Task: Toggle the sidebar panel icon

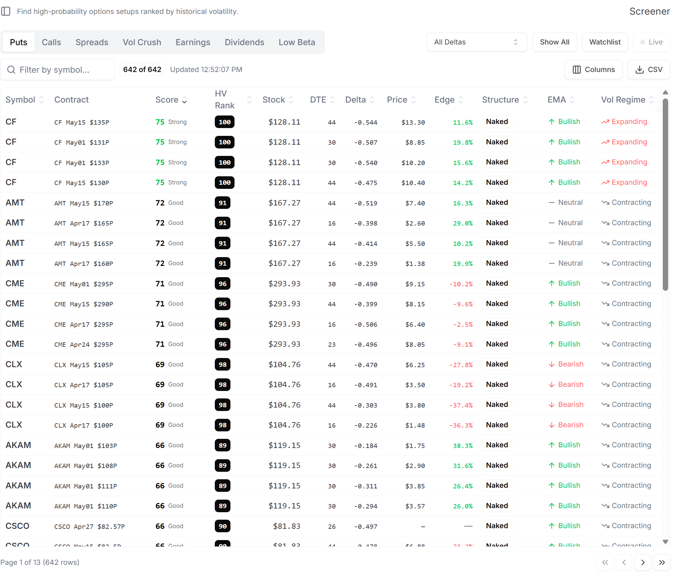Action: point(6,11)
